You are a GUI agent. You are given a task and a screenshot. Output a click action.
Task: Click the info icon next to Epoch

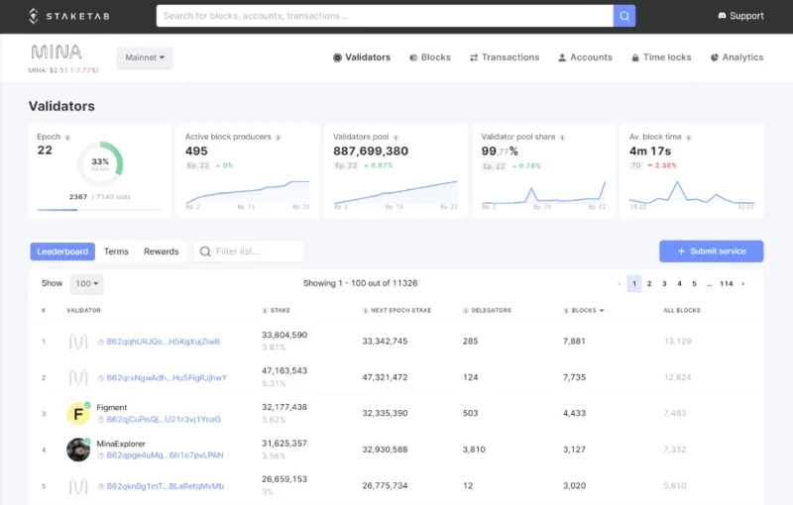67,138
